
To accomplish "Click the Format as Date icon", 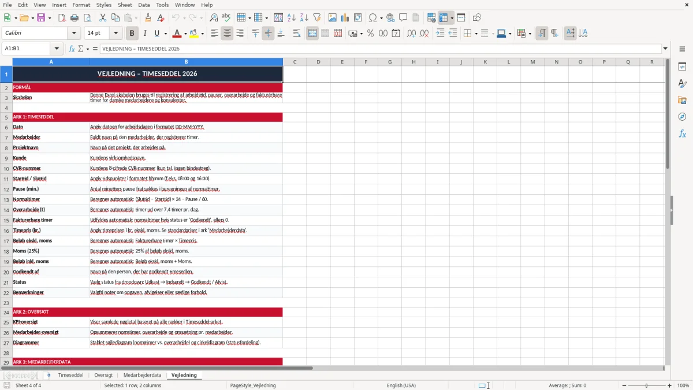I will coord(396,34).
